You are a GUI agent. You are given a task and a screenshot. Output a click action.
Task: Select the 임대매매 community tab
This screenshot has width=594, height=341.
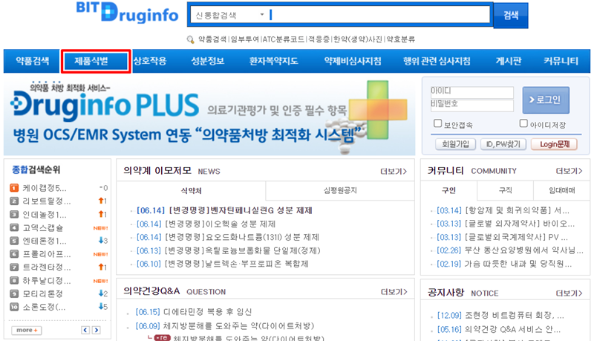(x=562, y=190)
